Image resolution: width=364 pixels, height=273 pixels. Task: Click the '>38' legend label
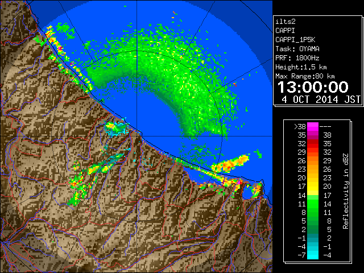[x=300, y=126]
